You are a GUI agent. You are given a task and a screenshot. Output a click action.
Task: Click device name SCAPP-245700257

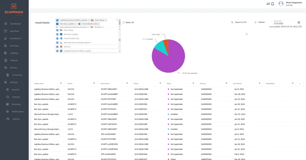(x=109, y=124)
